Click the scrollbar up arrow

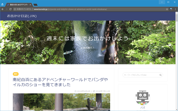177,13
